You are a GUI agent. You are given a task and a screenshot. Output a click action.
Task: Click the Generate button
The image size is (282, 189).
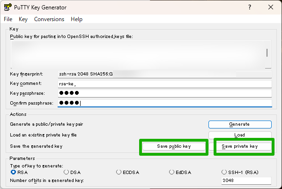tap(240, 124)
